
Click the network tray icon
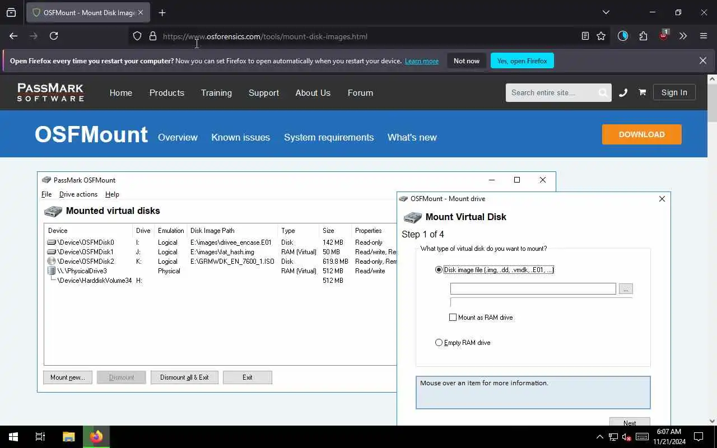pos(613,437)
